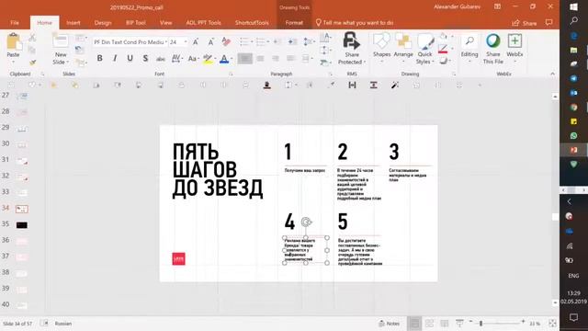Toggle Underline formatting
This screenshot has height=331, width=588.
coord(130,58)
